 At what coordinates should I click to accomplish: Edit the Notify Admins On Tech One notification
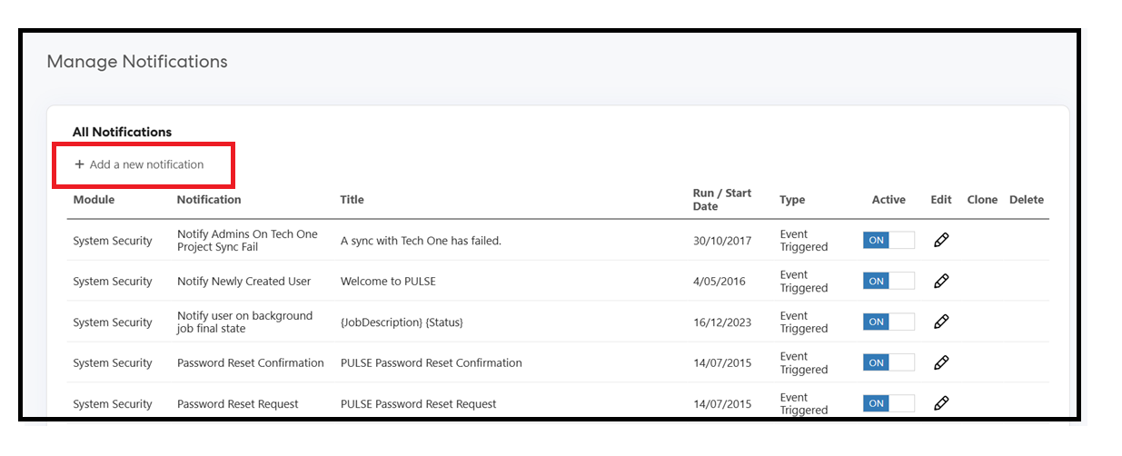point(941,240)
